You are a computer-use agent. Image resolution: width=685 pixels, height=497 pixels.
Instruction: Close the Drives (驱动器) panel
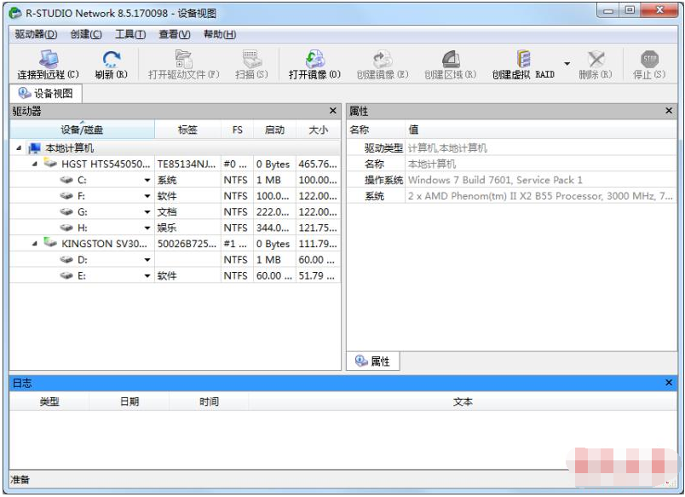click(x=333, y=111)
